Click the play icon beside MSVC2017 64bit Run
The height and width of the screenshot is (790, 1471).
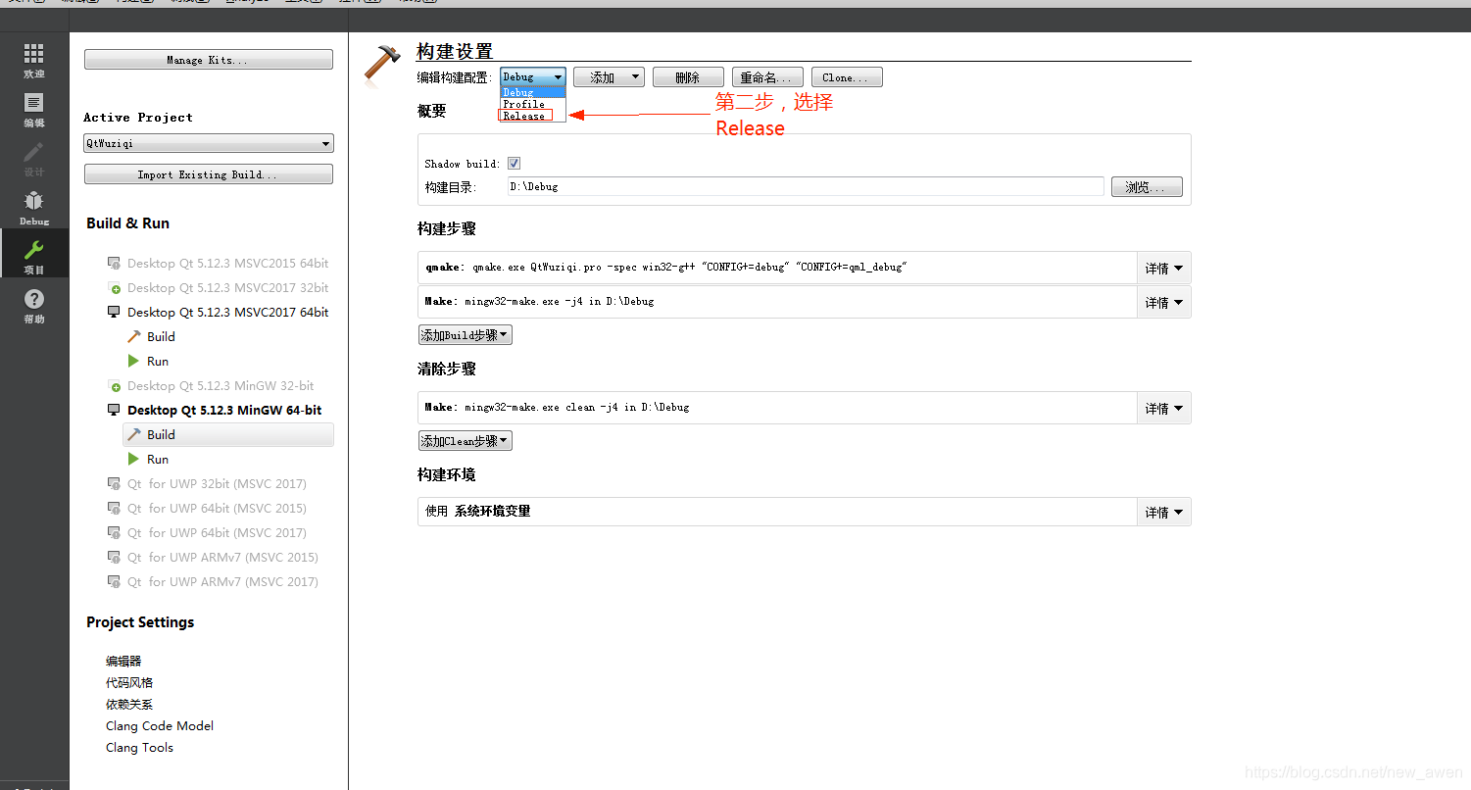[x=134, y=361]
